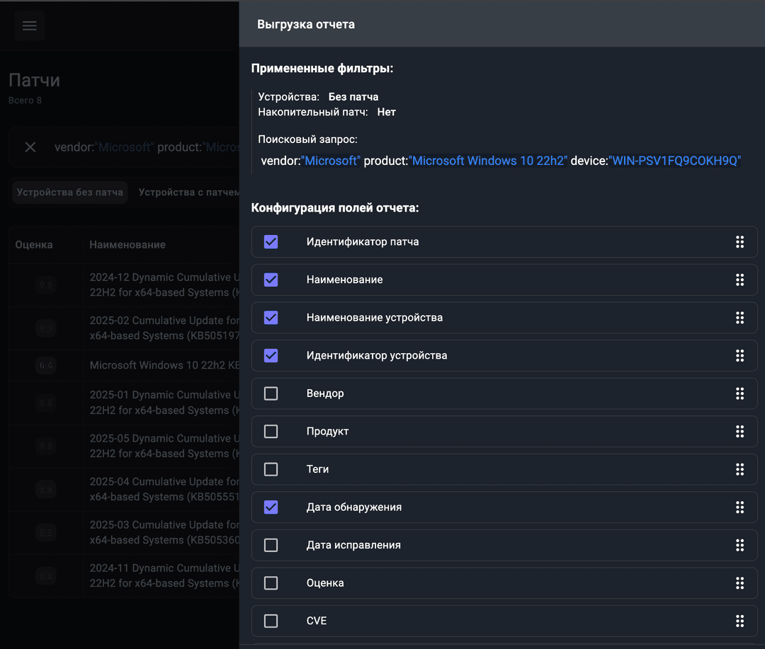Open the hamburger navigation menu
The image size is (765, 649).
(x=29, y=26)
